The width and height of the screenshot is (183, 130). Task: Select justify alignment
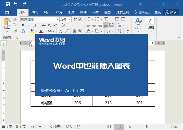[106, 25]
